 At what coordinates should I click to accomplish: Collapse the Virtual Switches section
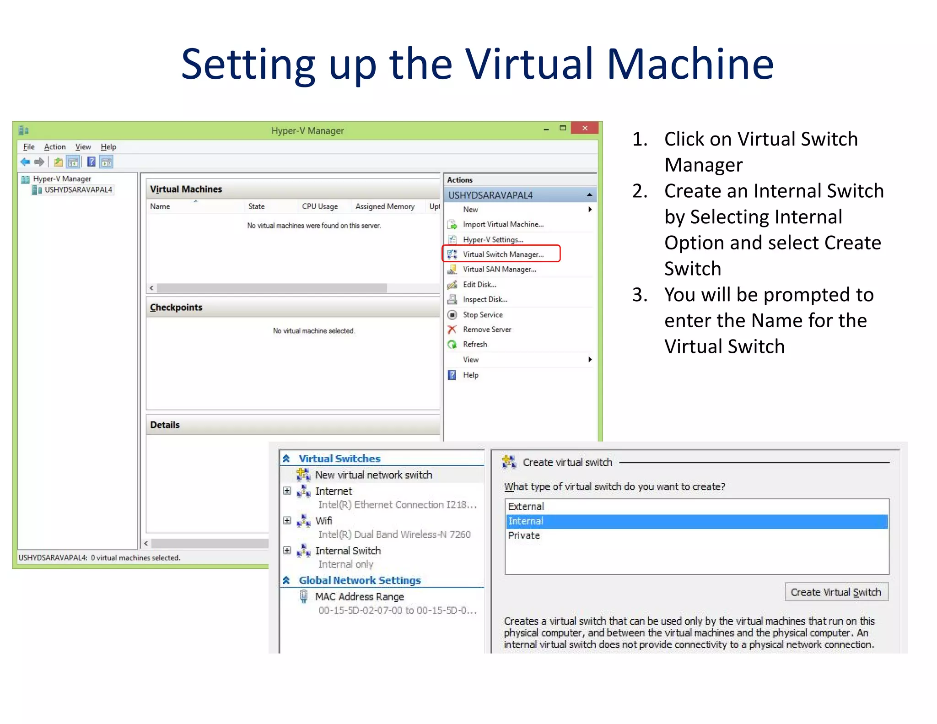coord(286,458)
